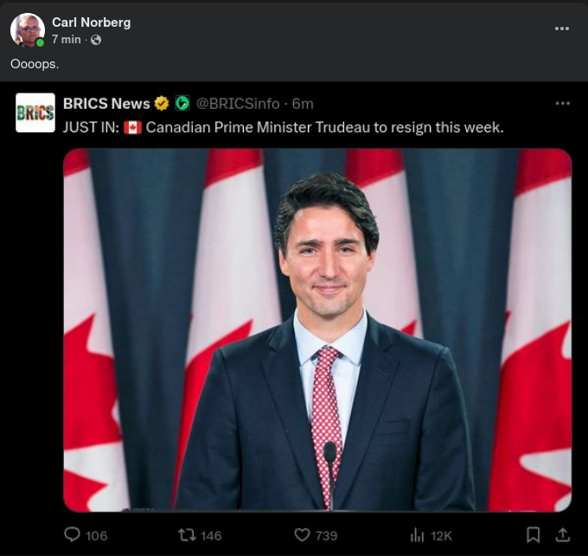Click the BRICS News avatar logo
The image size is (588, 556).
pyautogui.click(x=35, y=112)
